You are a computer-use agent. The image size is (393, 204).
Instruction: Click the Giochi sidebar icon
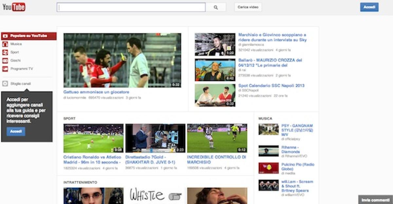5,60
